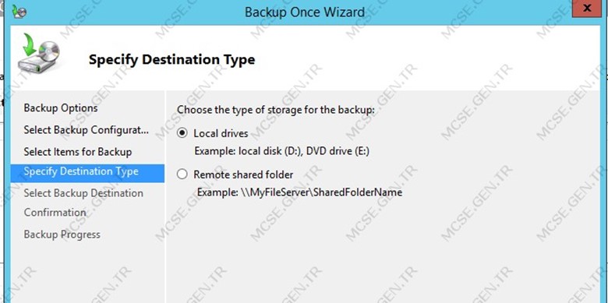Click the Choose the type of storage prompt
This screenshot has width=608, height=303.
(x=276, y=110)
